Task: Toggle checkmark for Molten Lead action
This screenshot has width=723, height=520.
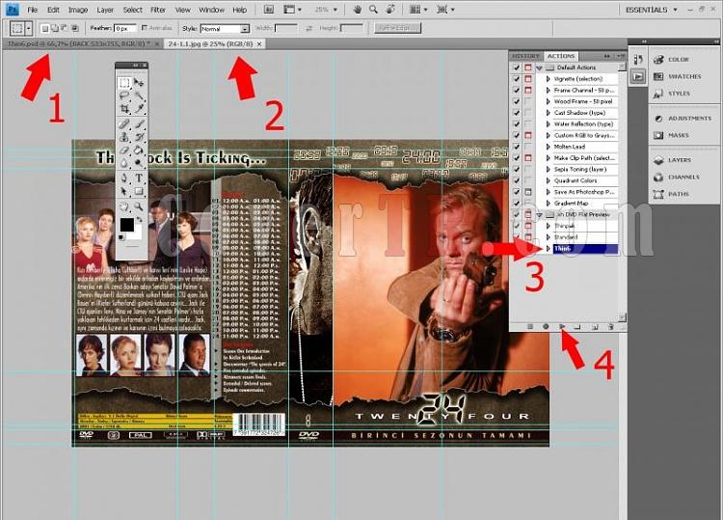Action: tap(517, 147)
